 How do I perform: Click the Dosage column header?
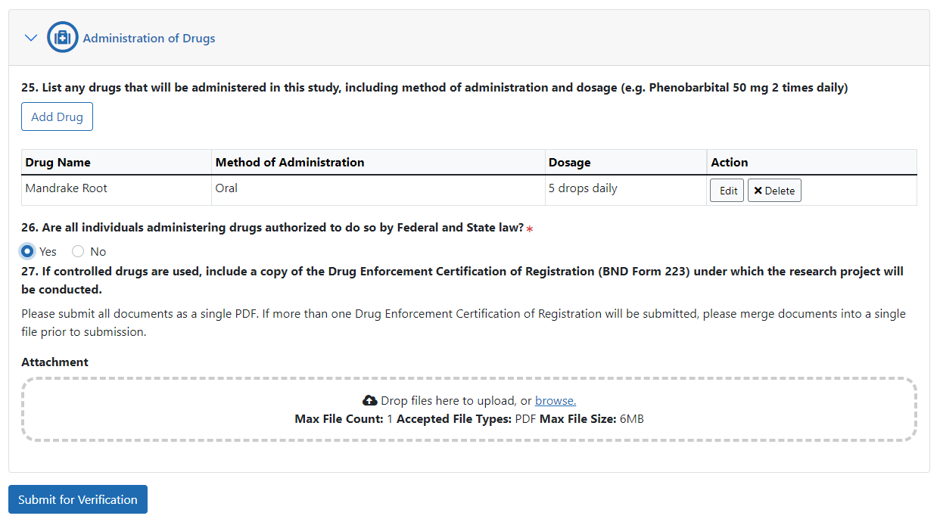click(x=569, y=163)
